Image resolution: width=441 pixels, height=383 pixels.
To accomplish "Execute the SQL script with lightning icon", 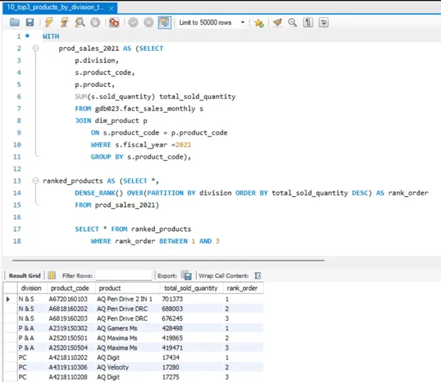I will [49, 22].
